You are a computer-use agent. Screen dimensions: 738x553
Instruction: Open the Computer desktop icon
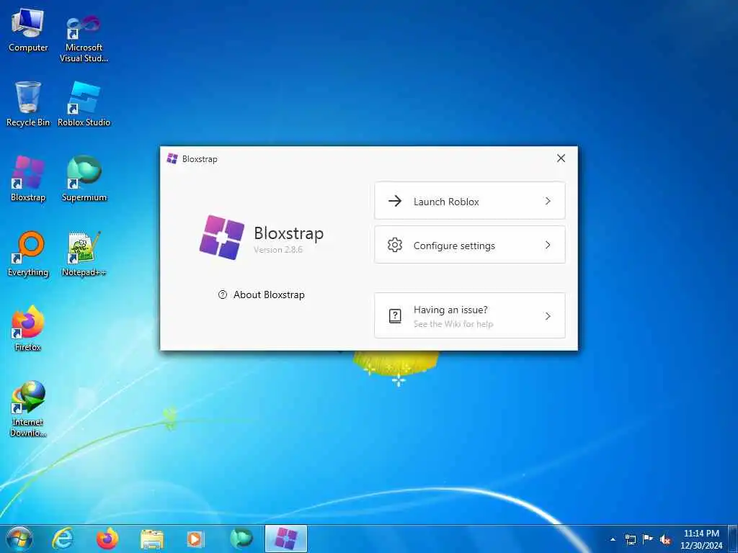tap(28, 30)
